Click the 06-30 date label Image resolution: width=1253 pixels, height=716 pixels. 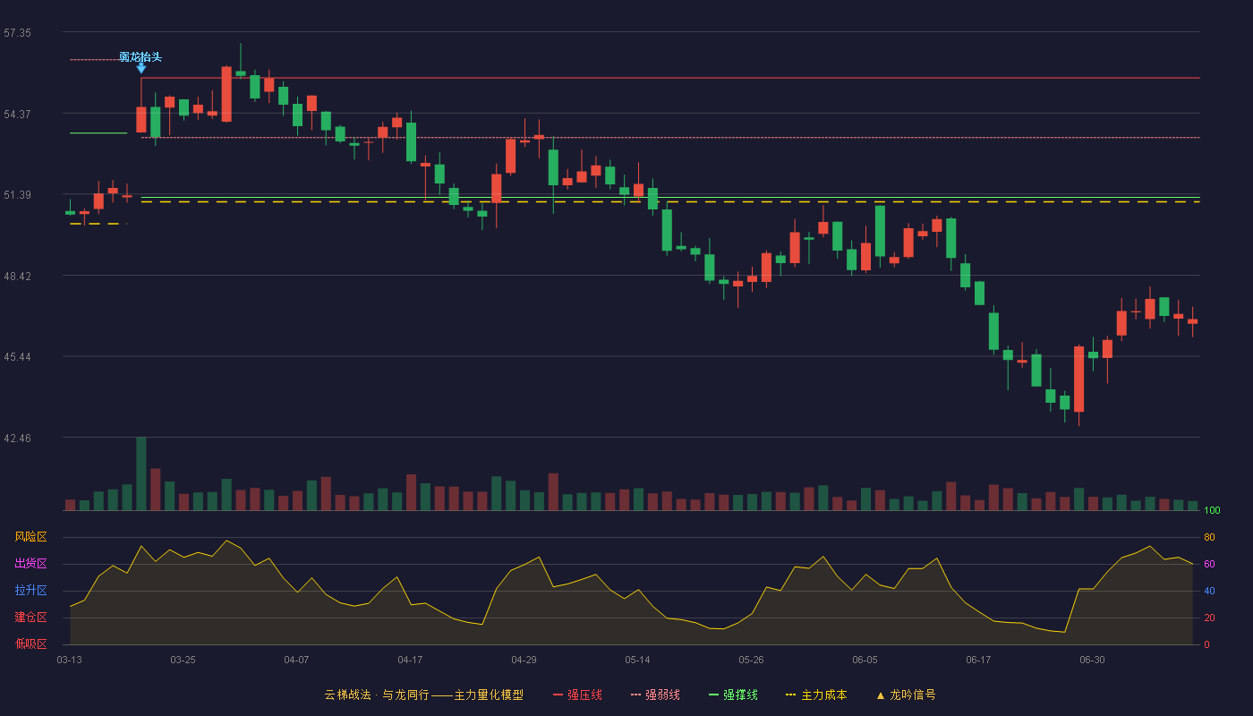point(1092,660)
